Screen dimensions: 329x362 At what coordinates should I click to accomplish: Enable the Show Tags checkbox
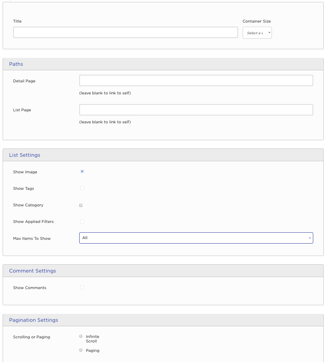click(82, 188)
